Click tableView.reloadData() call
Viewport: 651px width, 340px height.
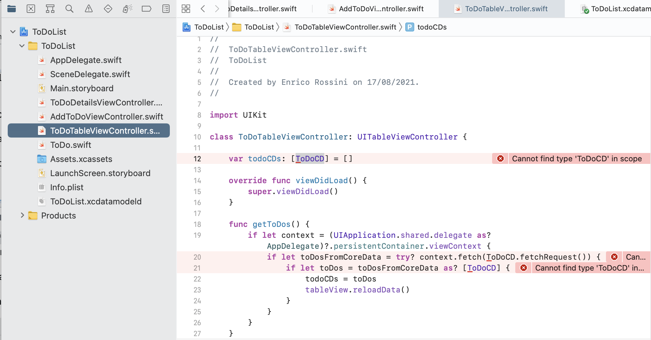(357, 290)
